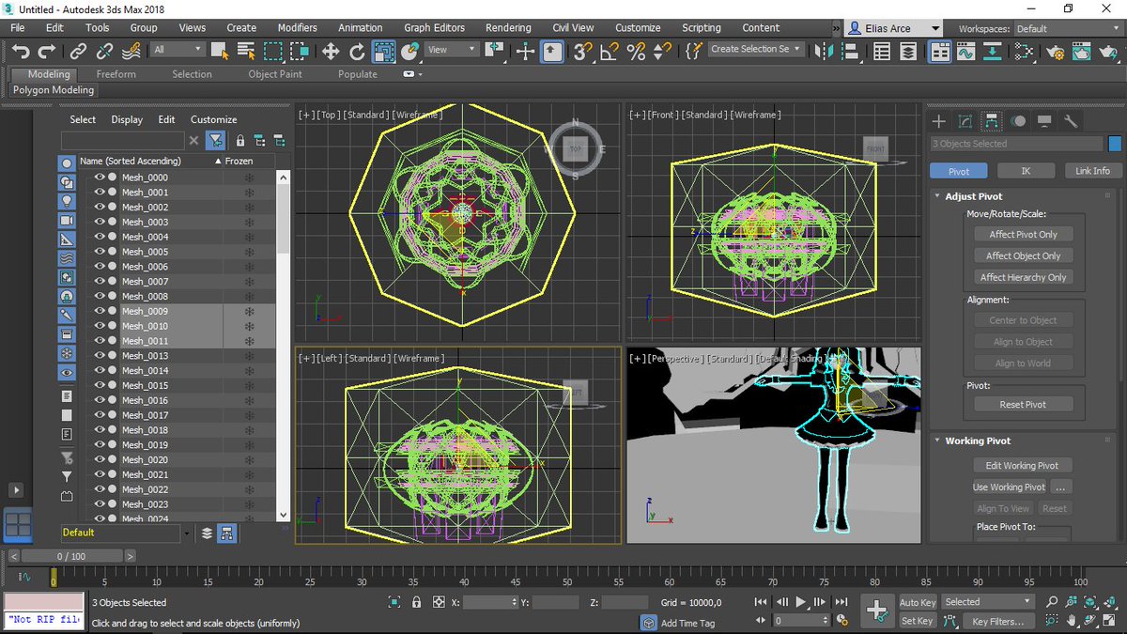
Task: Activate the Select and Move tool
Action: [x=331, y=51]
